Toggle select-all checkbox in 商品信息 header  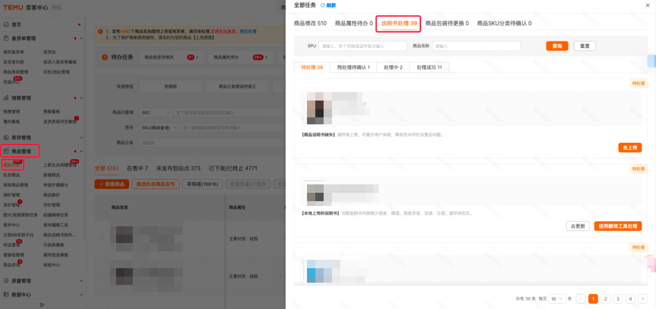101,207
